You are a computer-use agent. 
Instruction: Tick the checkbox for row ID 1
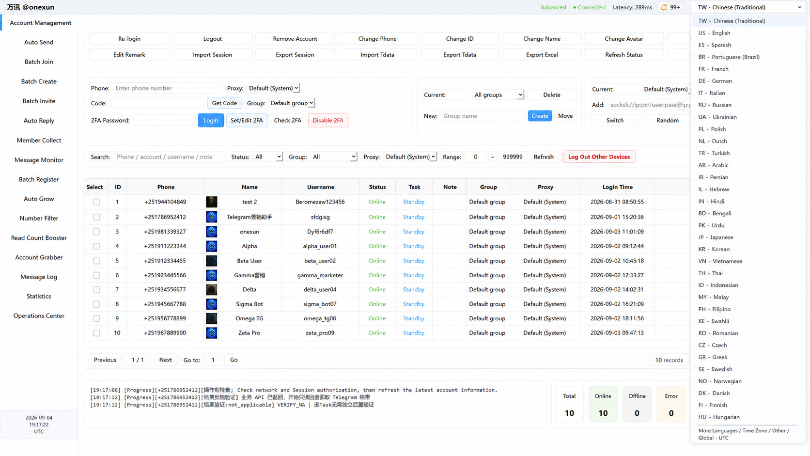coord(96,202)
